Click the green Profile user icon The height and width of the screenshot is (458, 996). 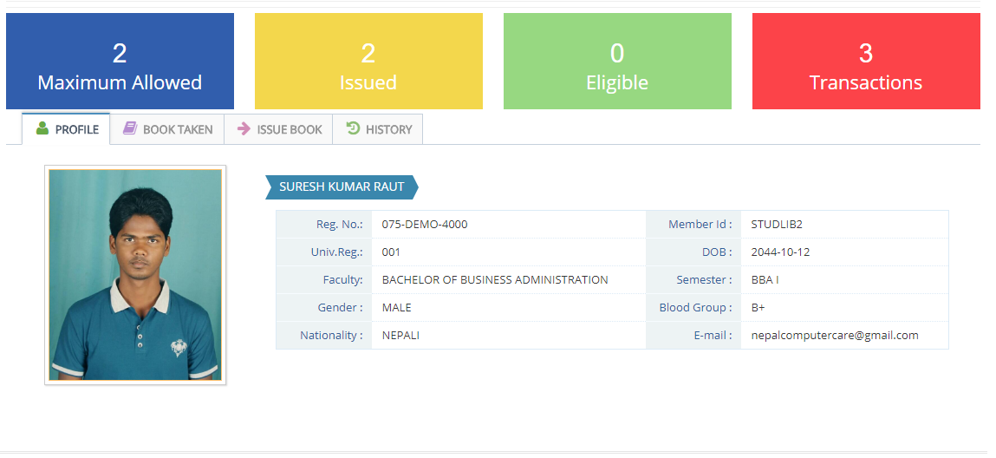click(42, 128)
